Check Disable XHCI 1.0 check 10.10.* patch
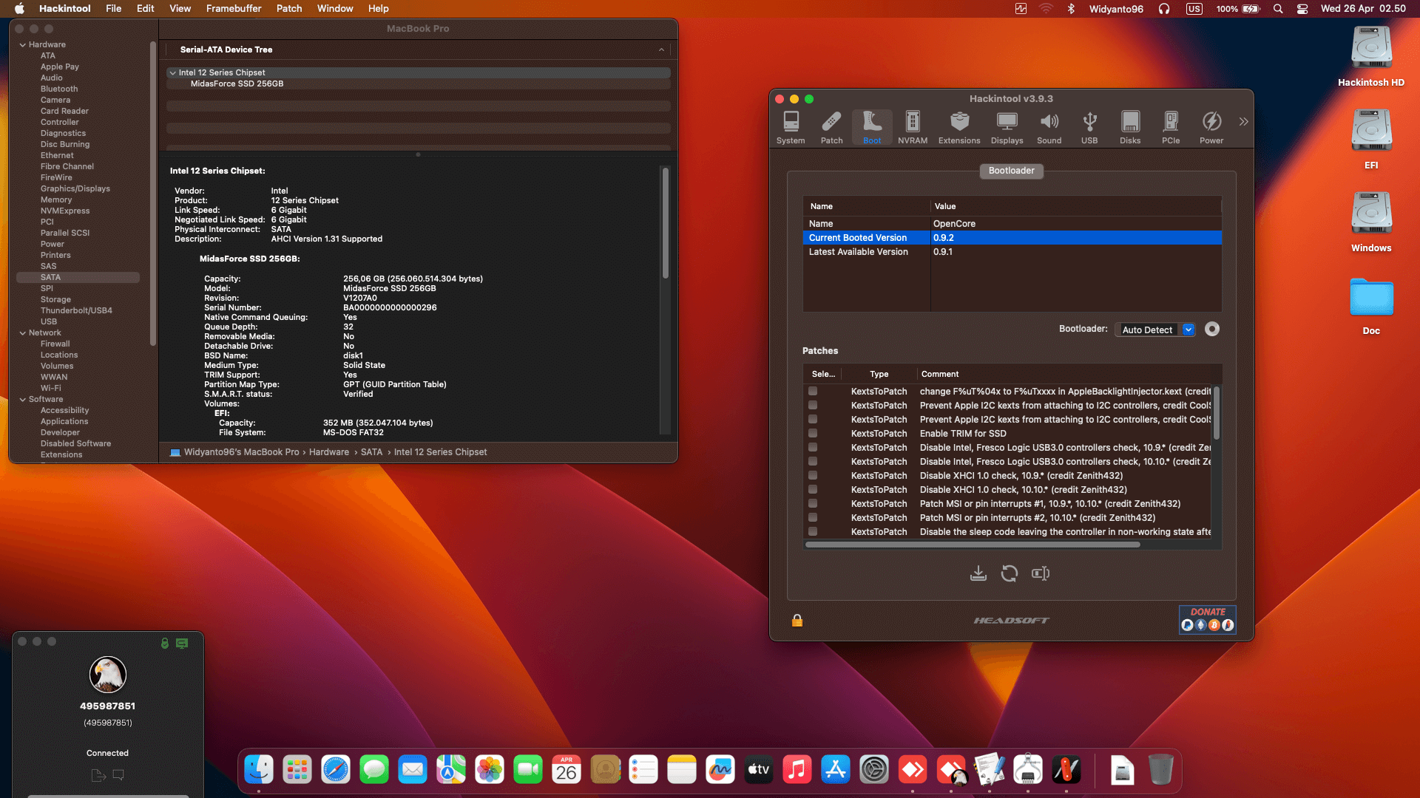The image size is (1420, 798). [x=813, y=489]
